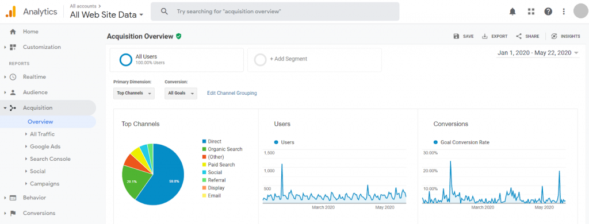Open the notifications bell
589x224 pixels.
click(x=512, y=11)
